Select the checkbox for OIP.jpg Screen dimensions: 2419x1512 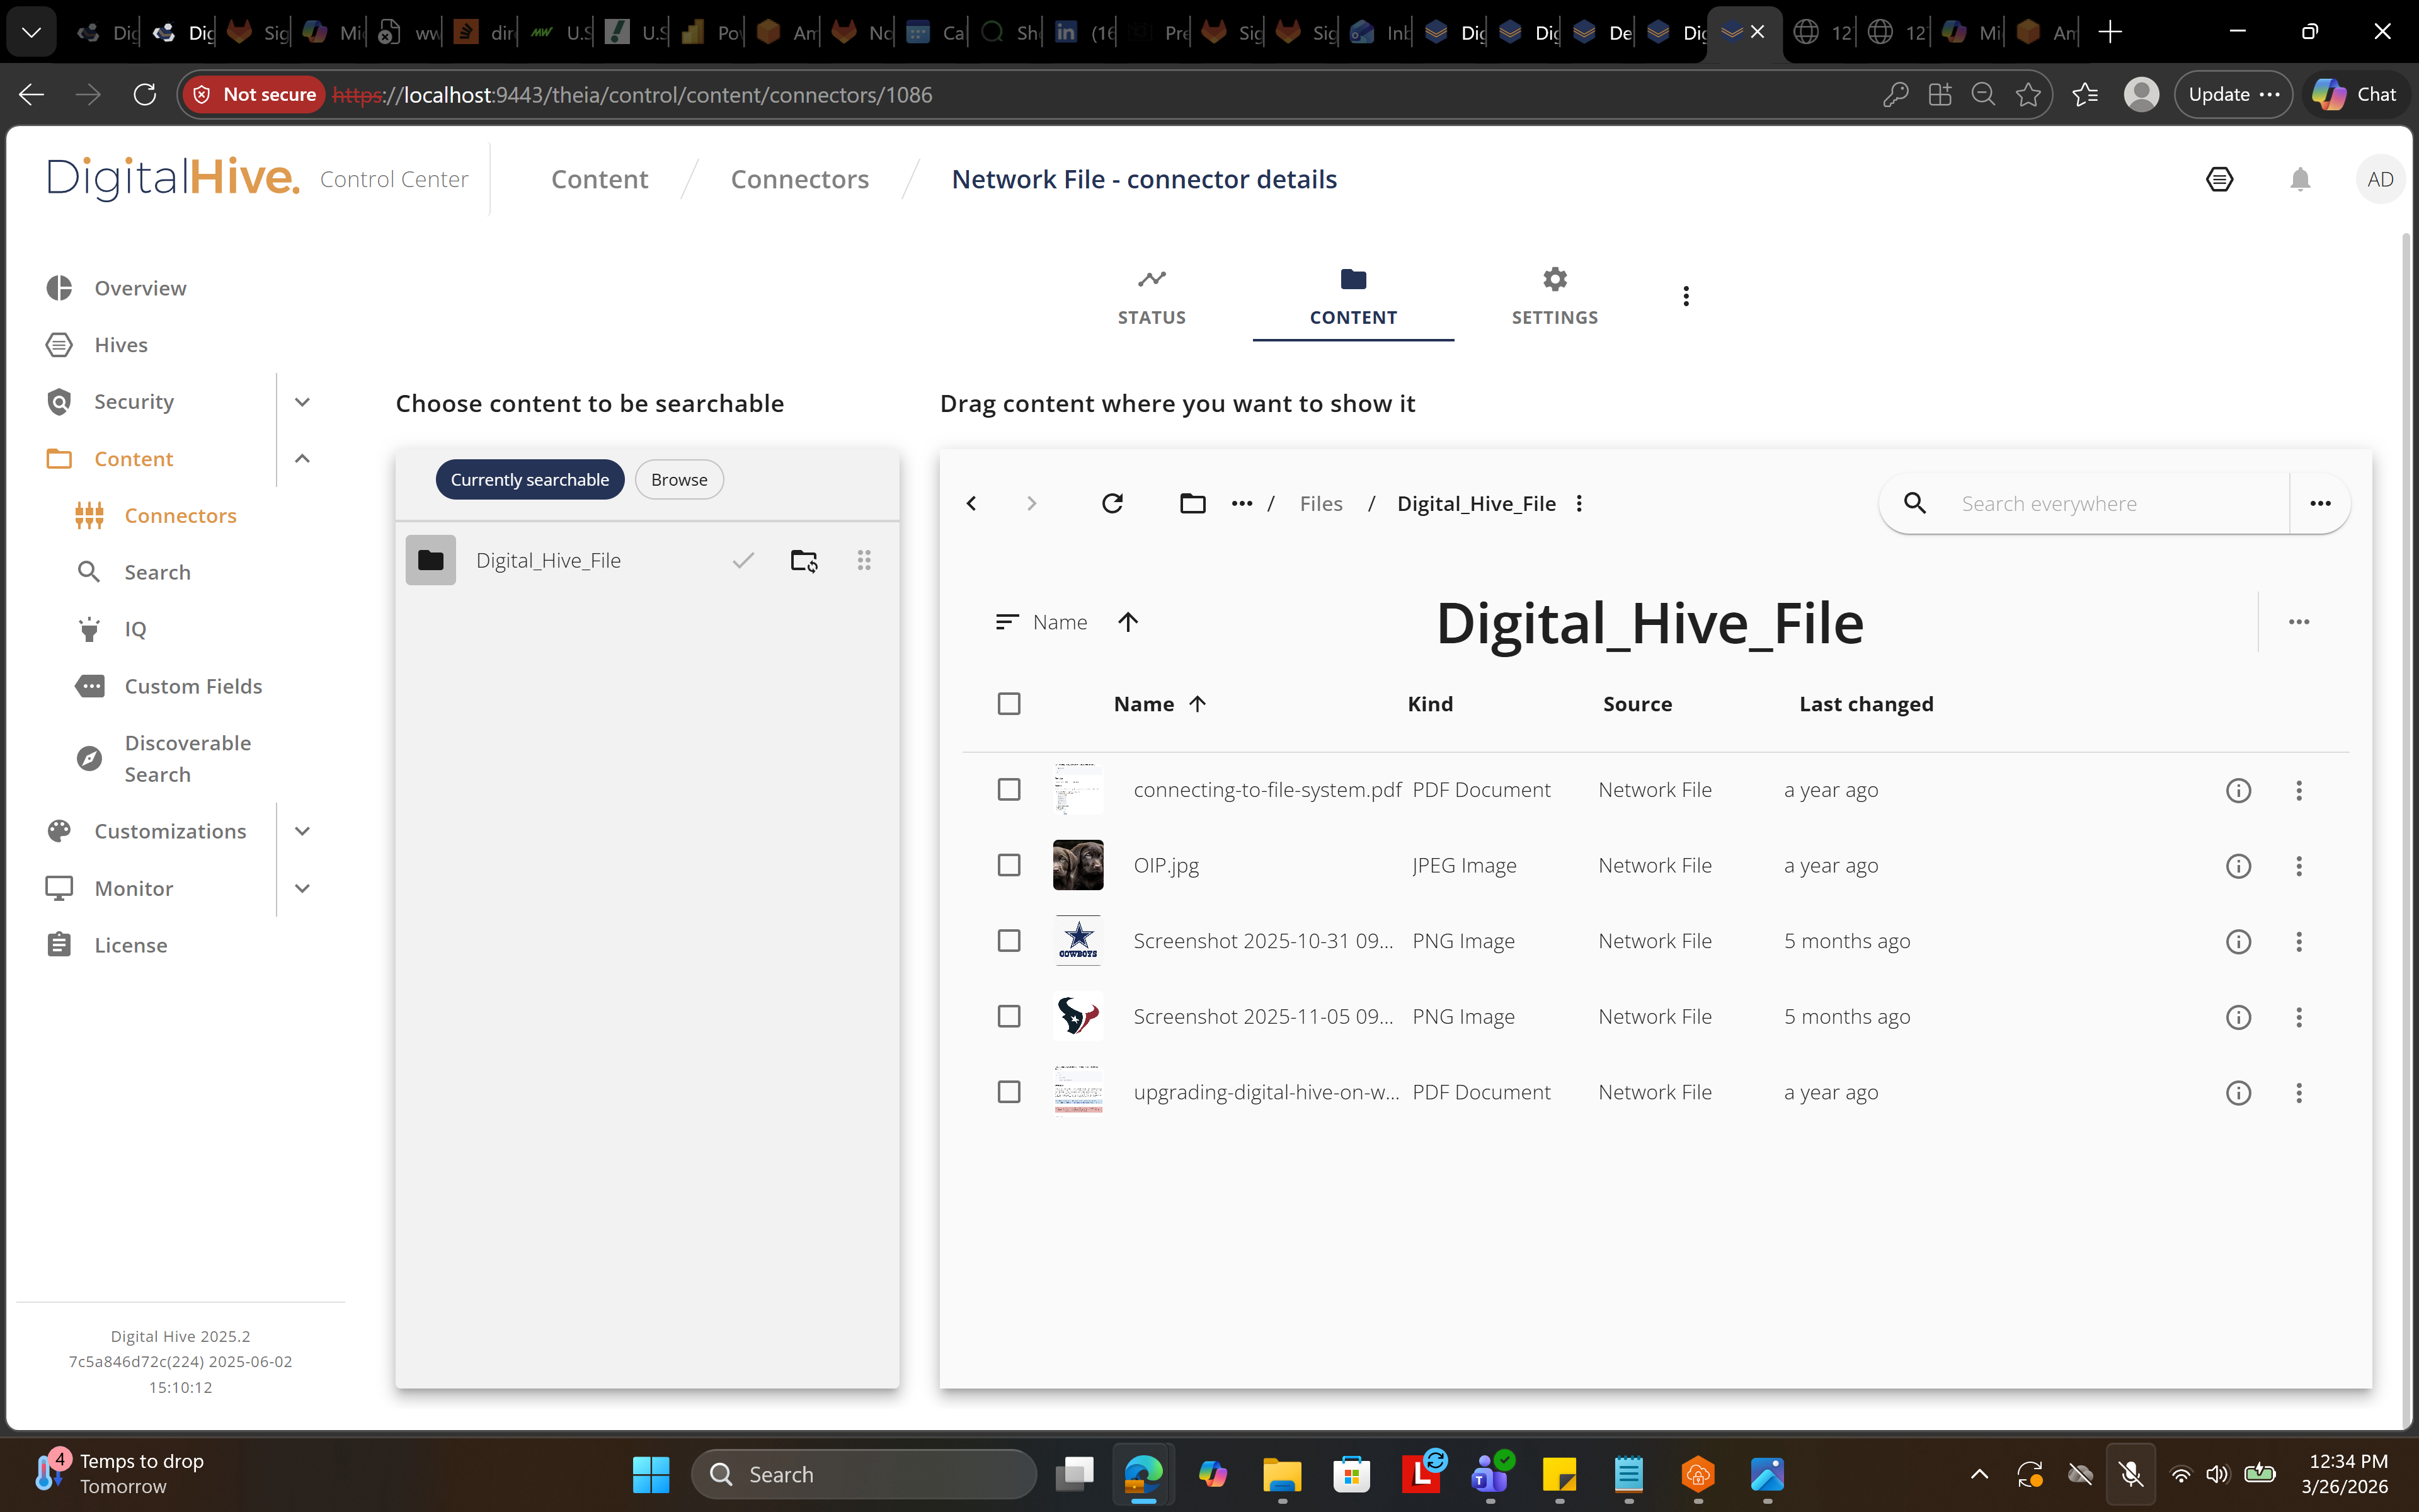pyautogui.click(x=1009, y=866)
